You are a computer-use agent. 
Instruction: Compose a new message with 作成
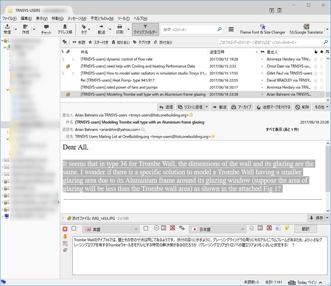pyautogui.click(x=25, y=29)
